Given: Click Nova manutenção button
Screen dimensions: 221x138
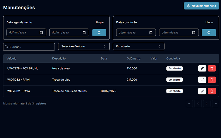Looking at the screenshot, I should click(201, 6).
